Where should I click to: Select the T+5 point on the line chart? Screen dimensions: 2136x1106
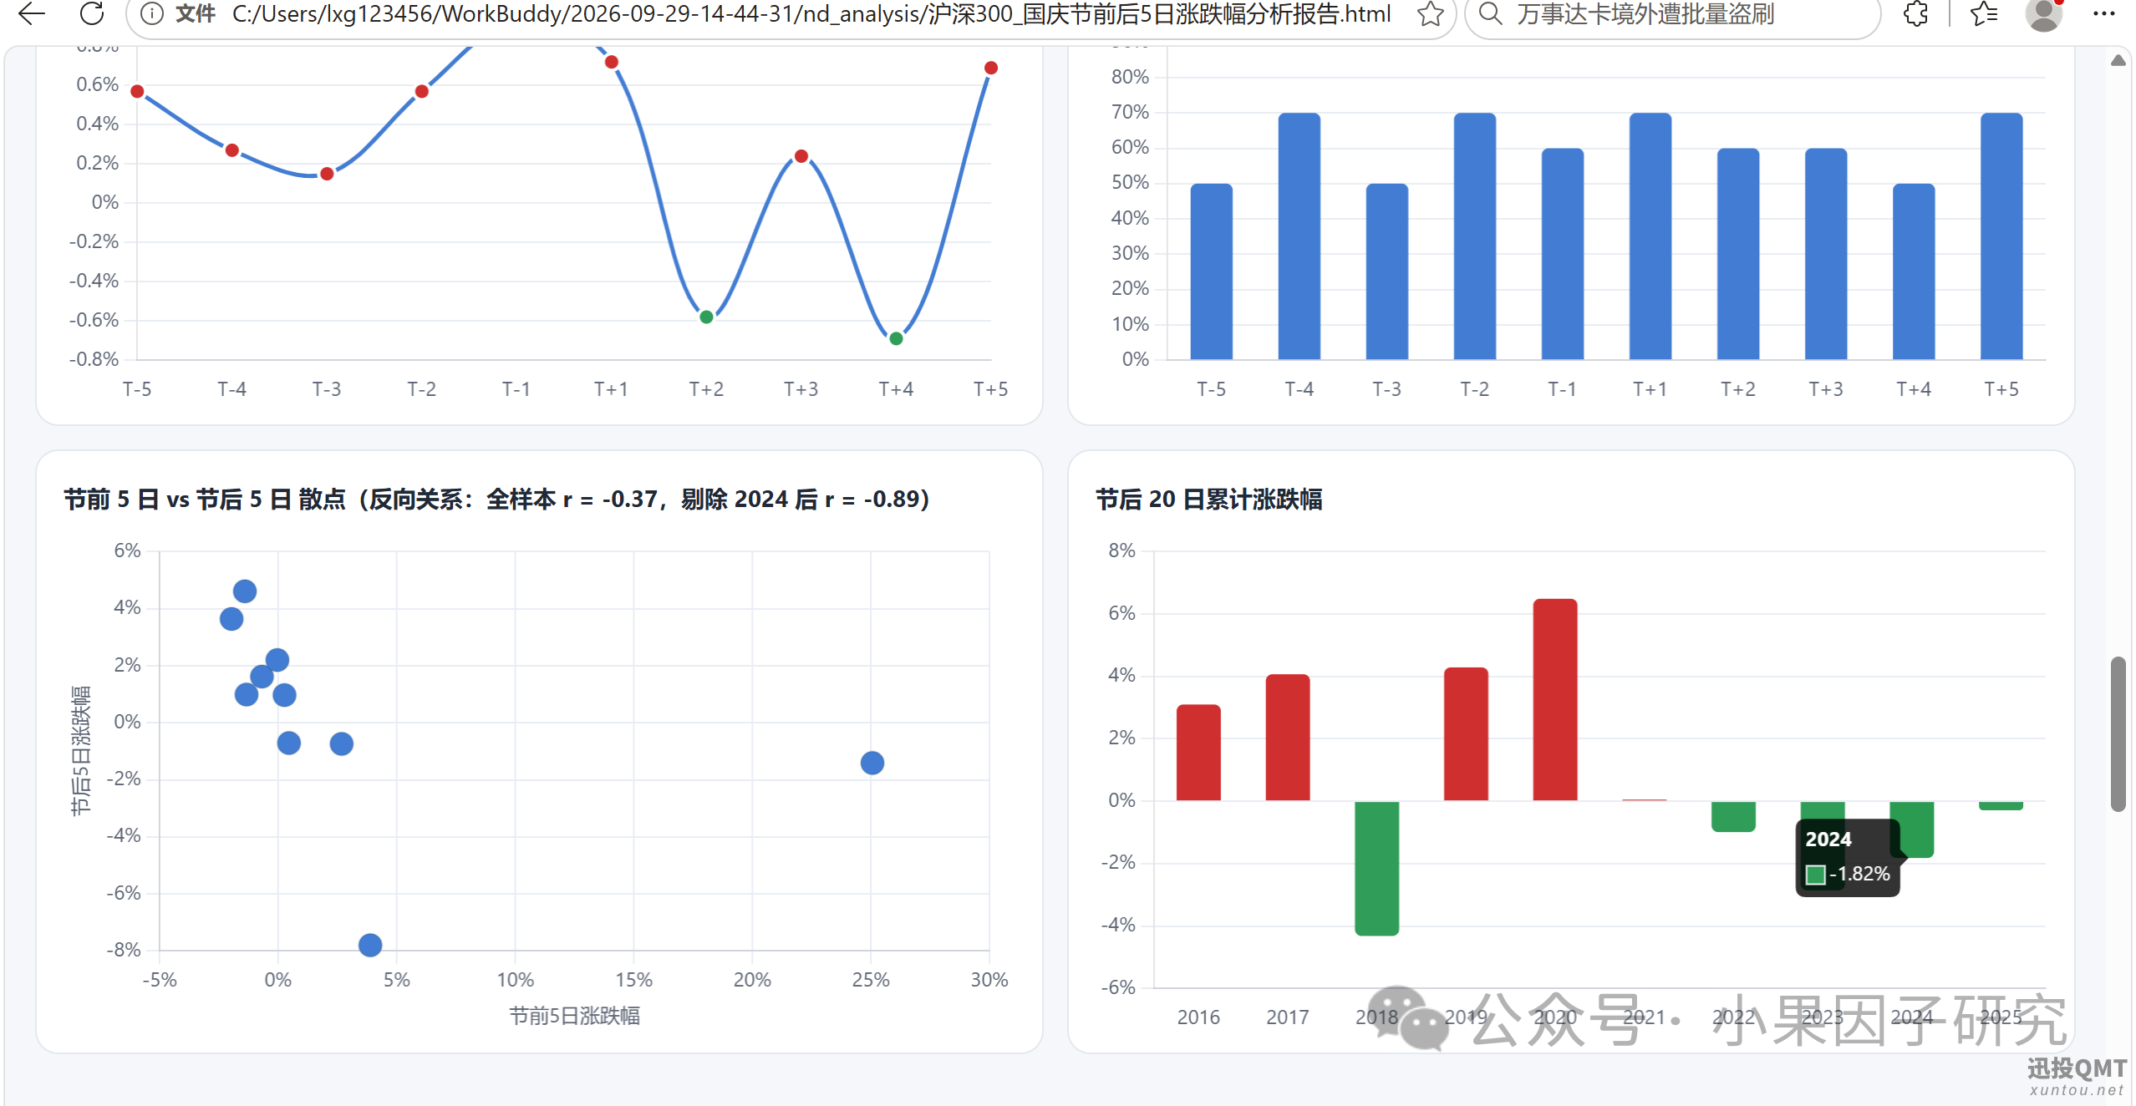pyautogui.click(x=991, y=68)
